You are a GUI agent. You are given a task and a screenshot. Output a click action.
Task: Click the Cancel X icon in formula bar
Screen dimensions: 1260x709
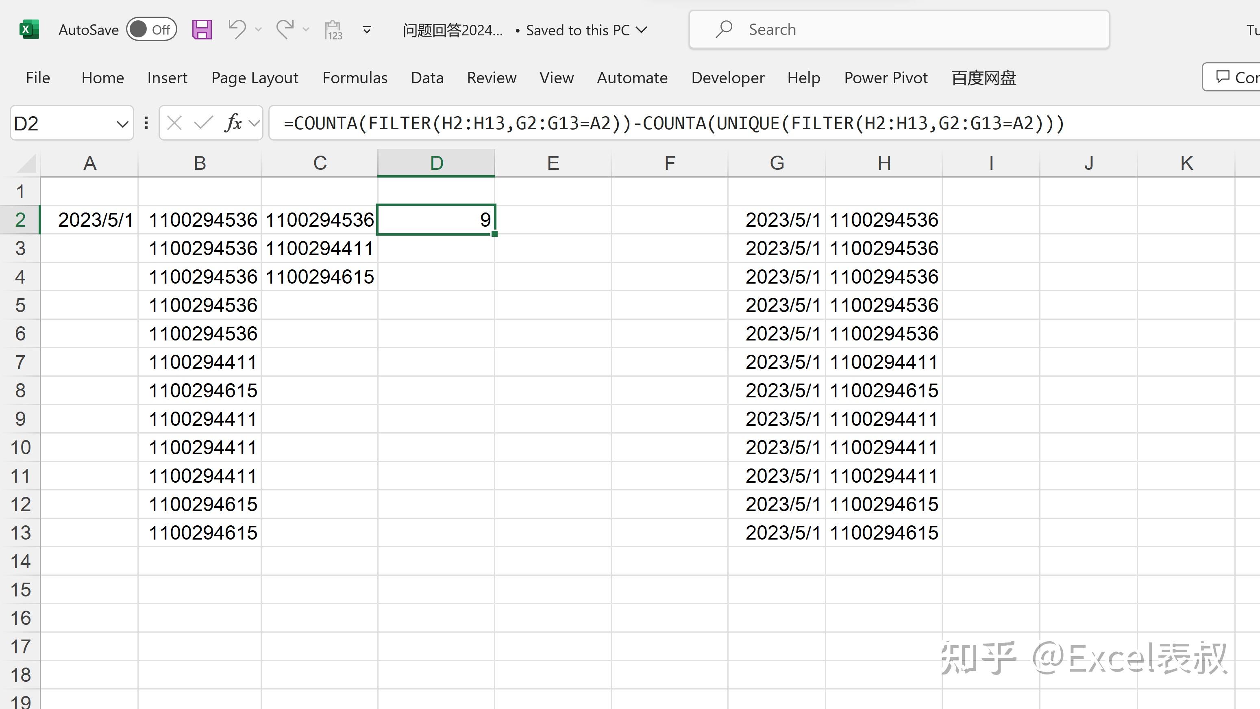(x=174, y=123)
